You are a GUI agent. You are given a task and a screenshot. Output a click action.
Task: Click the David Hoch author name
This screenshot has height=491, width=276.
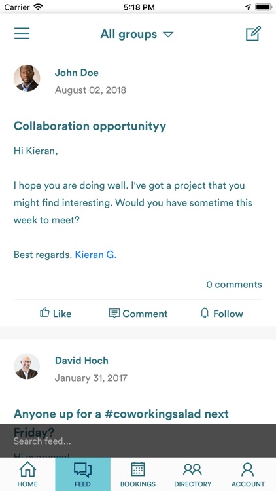pos(82,361)
